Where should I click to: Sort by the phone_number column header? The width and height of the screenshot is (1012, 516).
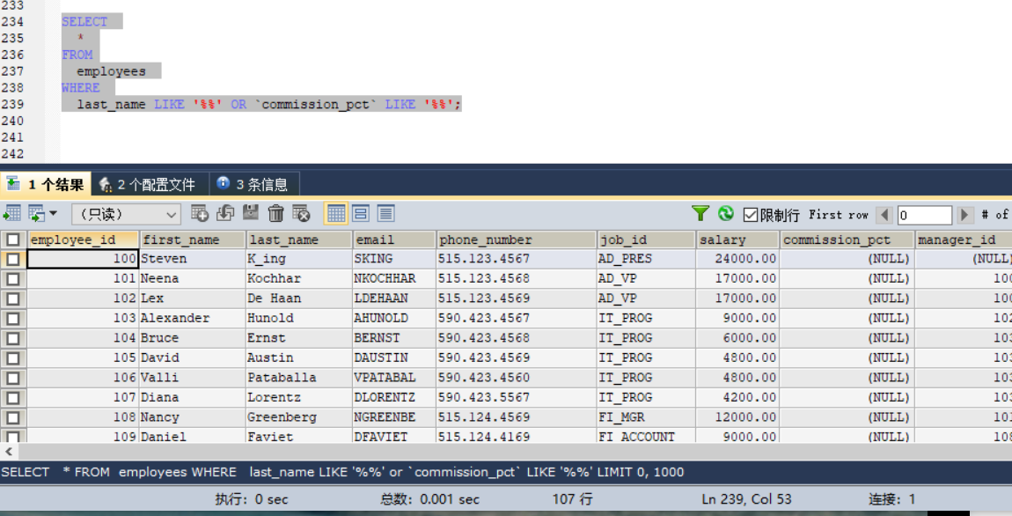(516, 240)
